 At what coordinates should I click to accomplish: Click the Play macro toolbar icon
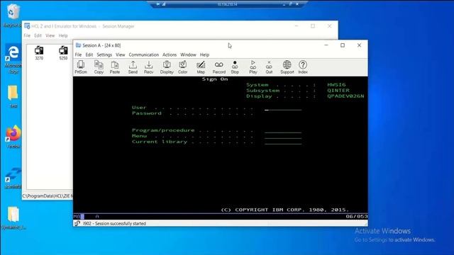pyautogui.click(x=253, y=67)
